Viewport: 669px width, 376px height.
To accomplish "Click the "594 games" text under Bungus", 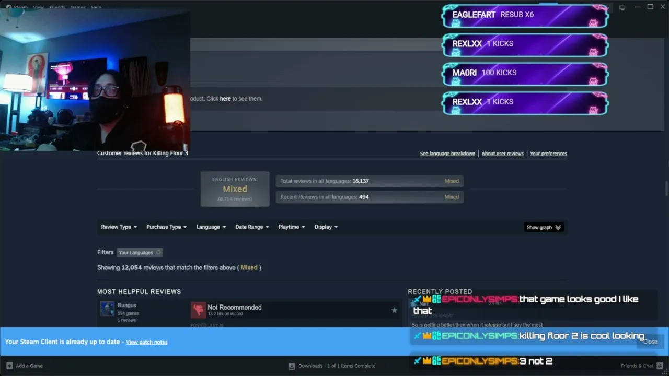I will [128, 313].
